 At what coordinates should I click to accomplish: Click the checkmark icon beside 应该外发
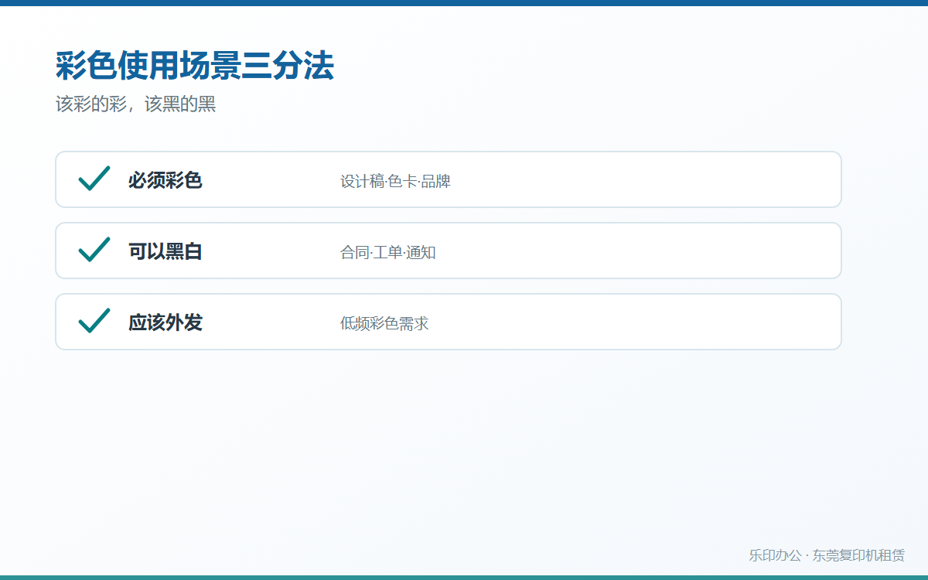click(x=94, y=321)
